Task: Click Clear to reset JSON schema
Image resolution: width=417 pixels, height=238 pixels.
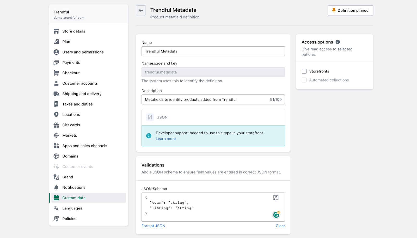Action: (x=280, y=226)
